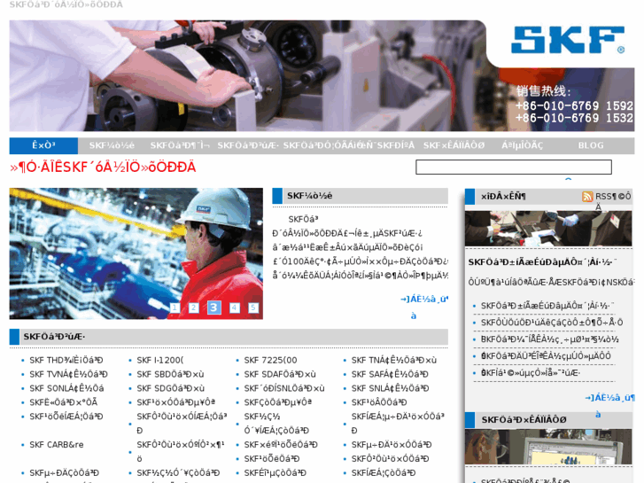The width and height of the screenshot is (644, 483).
Task: Go to slideshow image 1
Action: click(x=175, y=308)
